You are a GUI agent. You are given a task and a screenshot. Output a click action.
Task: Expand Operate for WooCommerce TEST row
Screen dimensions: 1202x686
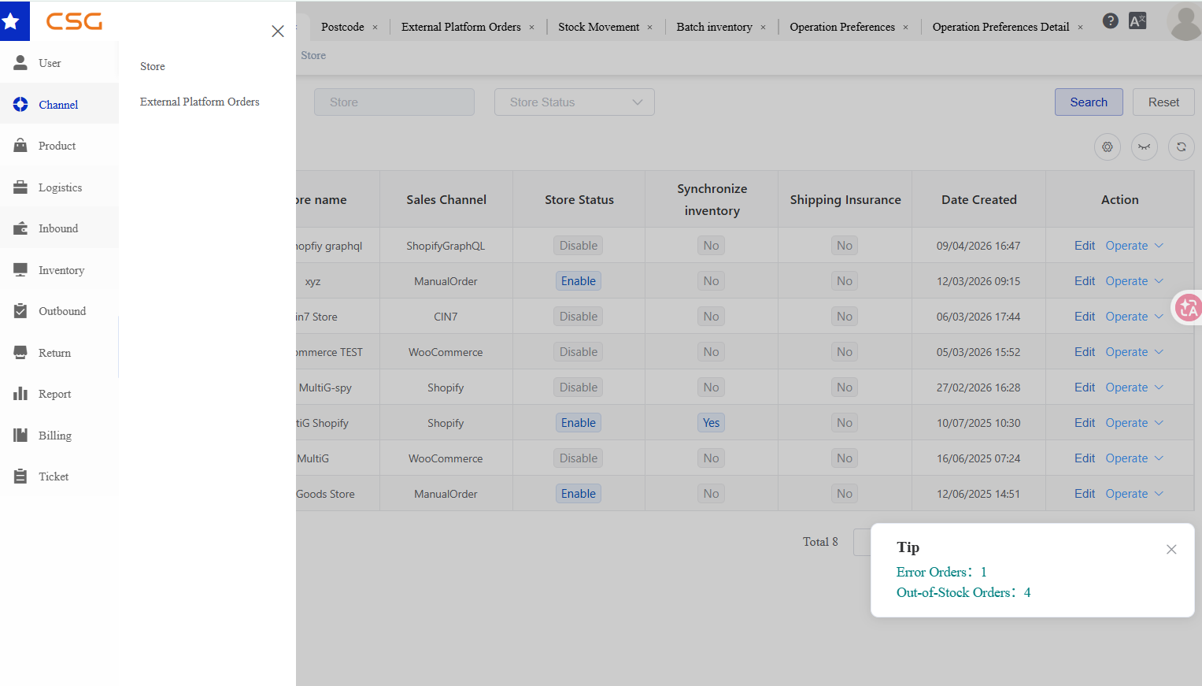click(x=1134, y=352)
